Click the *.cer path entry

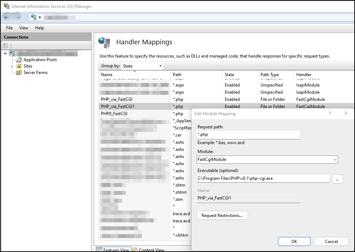pos(177,135)
